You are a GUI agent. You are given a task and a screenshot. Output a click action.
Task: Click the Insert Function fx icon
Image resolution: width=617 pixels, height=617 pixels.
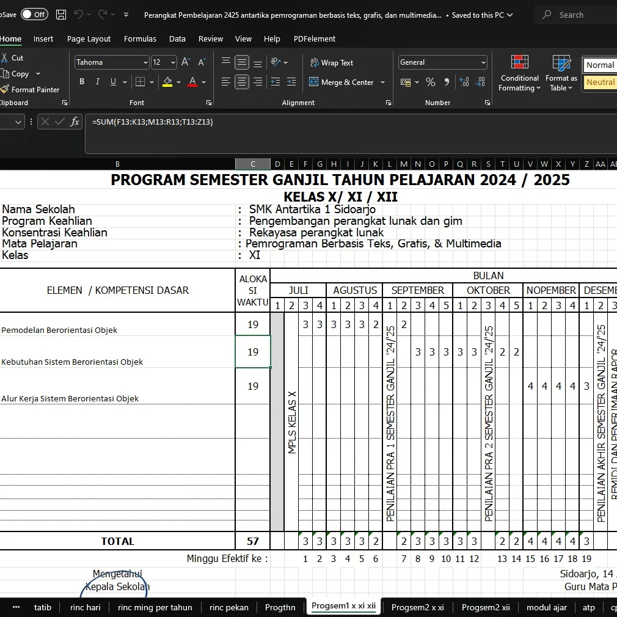75,122
